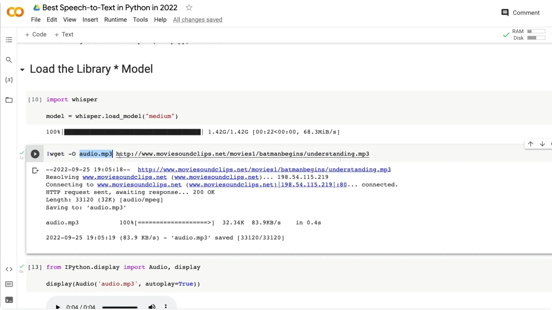
Task: Open the table of contents sidebar
Action: [x=9, y=39]
